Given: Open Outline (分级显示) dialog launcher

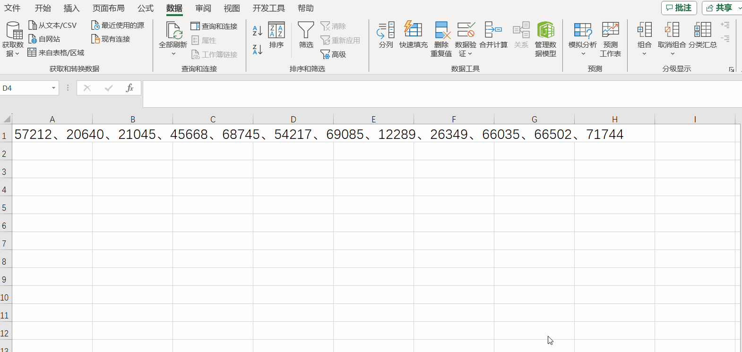Looking at the screenshot, I should click(732, 69).
